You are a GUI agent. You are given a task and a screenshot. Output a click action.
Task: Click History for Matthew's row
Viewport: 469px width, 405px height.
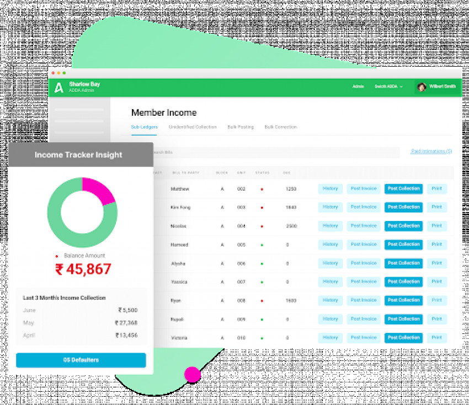click(x=330, y=188)
